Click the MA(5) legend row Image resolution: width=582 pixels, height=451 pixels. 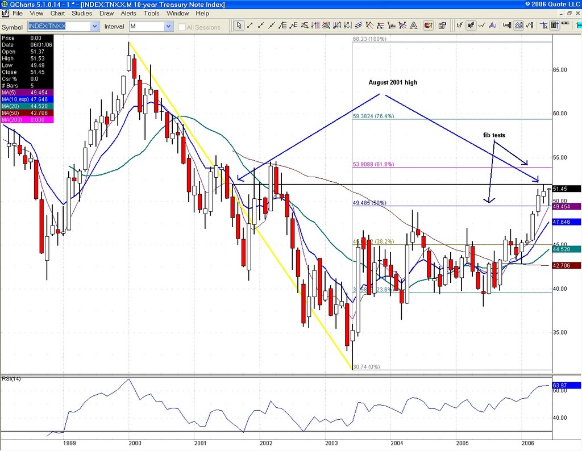click(27, 93)
